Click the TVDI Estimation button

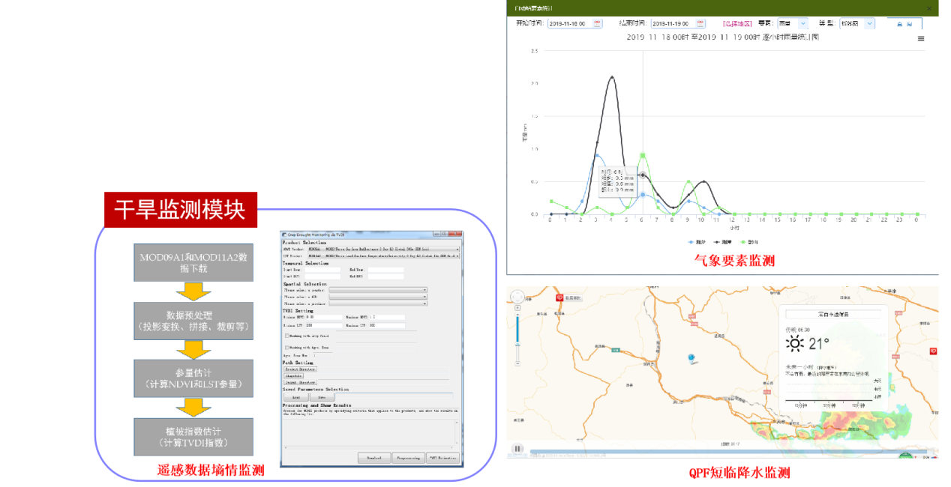(443, 457)
